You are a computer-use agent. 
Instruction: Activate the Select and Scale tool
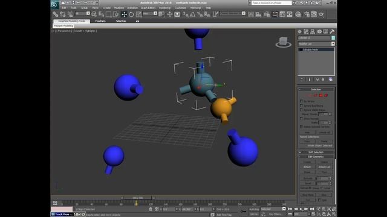click(x=138, y=14)
